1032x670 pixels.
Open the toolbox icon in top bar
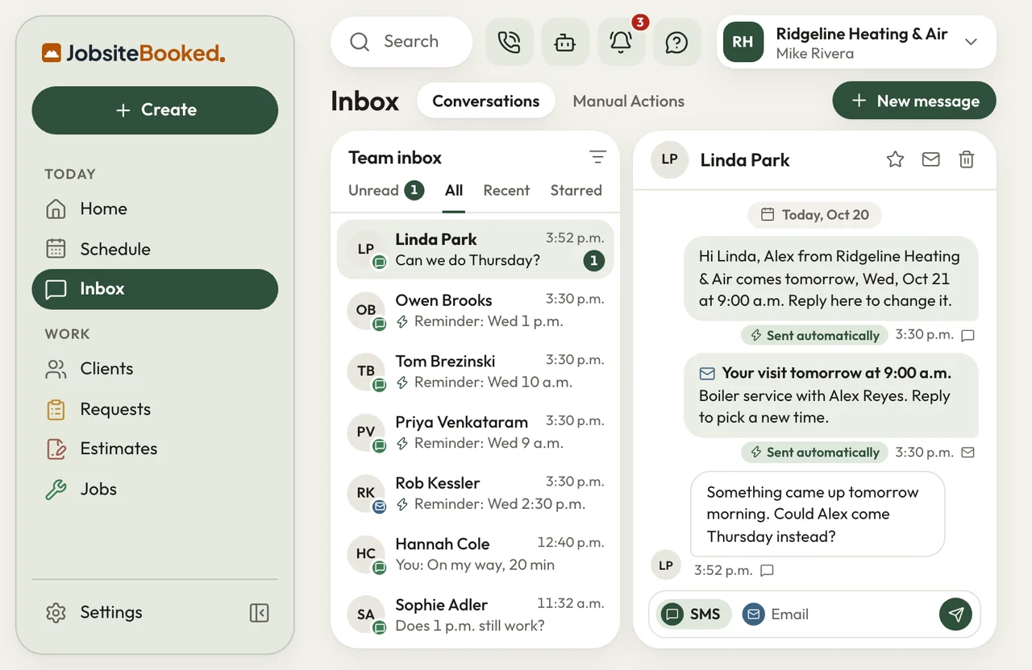click(x=564, y=42)
